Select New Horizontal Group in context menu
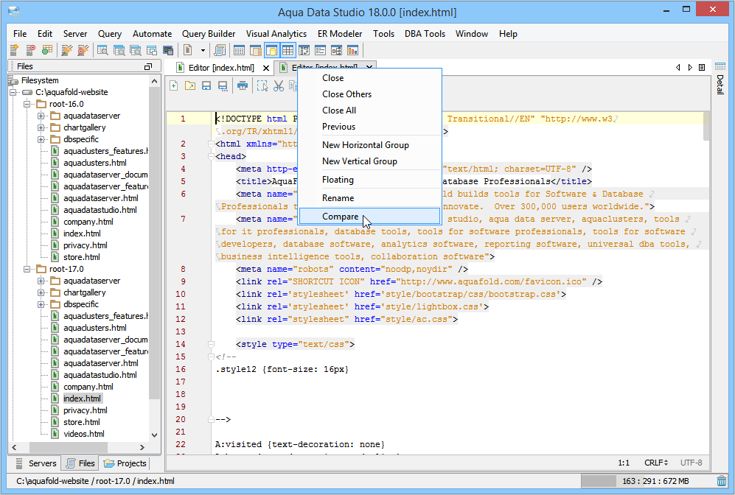735x495 pixels. [x=369, y=145]
